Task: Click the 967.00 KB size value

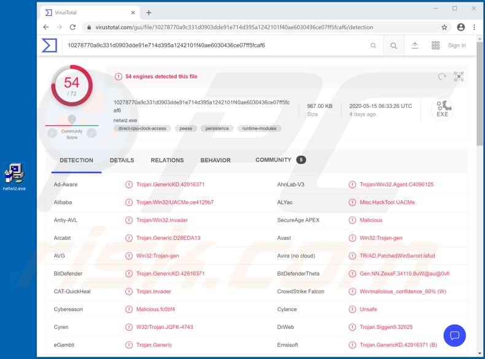Action: (x=319, y=106)
